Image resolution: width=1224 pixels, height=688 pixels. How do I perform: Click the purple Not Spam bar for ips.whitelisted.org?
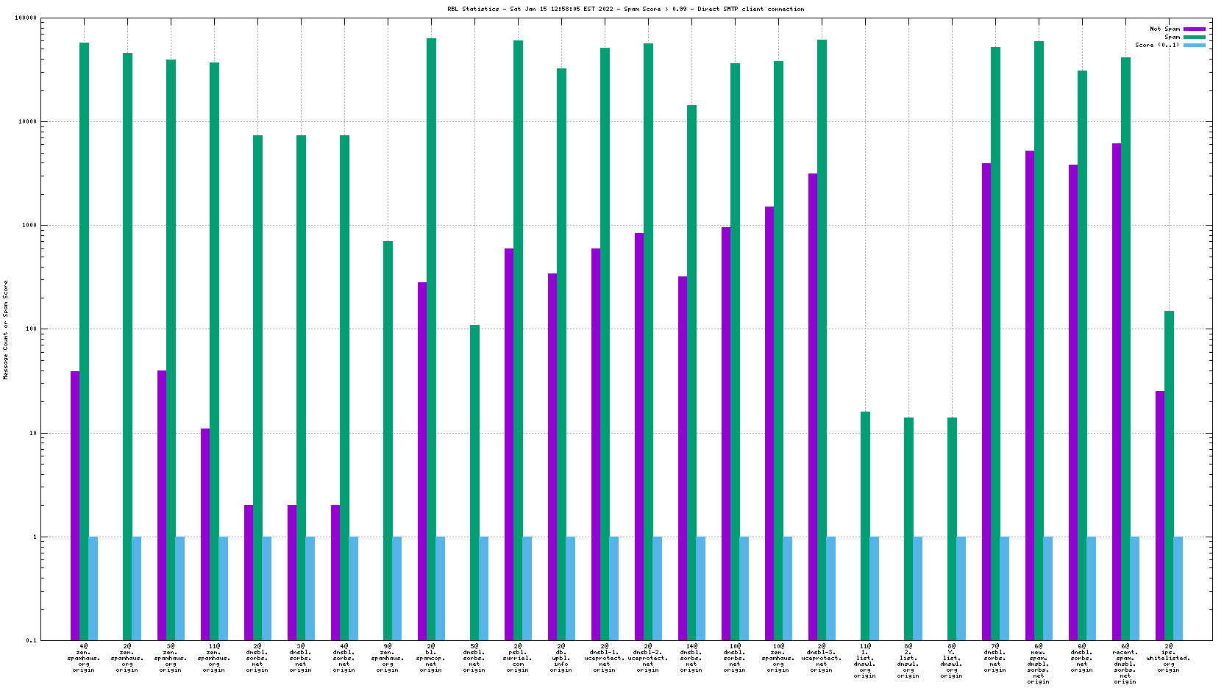click(x=1160, y=515)
